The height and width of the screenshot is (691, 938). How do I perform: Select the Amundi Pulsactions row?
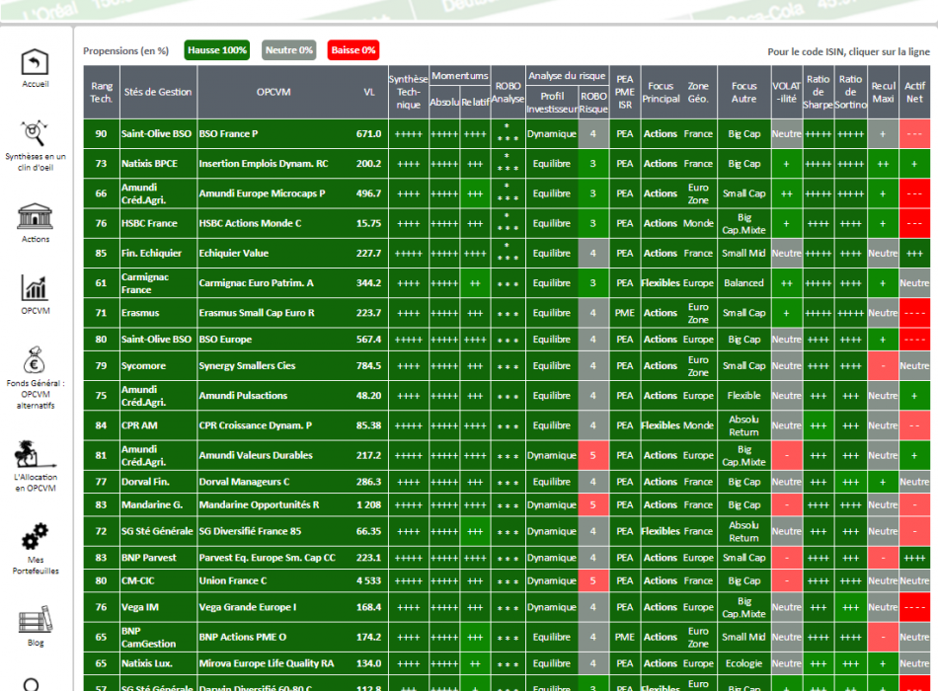point(507,396)
